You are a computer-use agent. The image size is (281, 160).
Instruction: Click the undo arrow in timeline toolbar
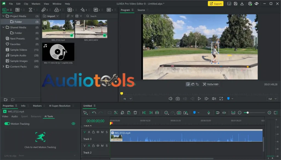point(94,113)
